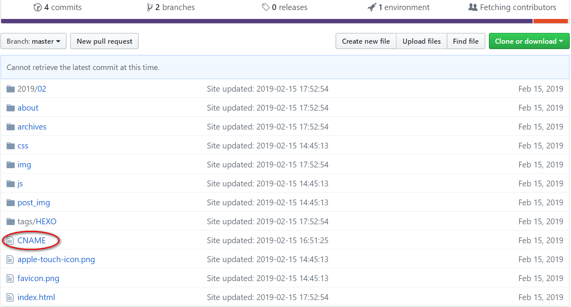Click the New pull request button
The image size is (571, 307).
[104, 41]
